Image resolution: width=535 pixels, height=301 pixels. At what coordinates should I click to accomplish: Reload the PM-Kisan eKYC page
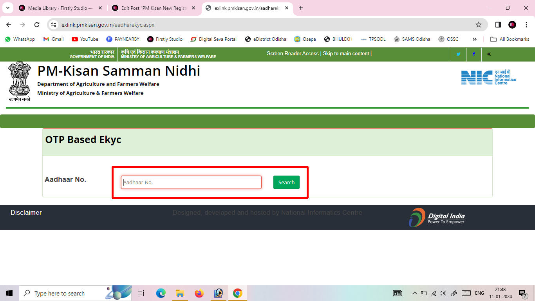coord(37,24)
